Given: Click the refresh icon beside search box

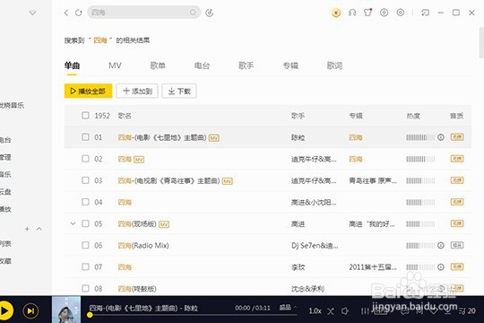Looking at the screenshot, I should point(79,13).
